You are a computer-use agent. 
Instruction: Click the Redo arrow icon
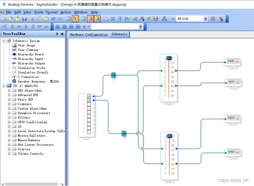coord(60,19)
